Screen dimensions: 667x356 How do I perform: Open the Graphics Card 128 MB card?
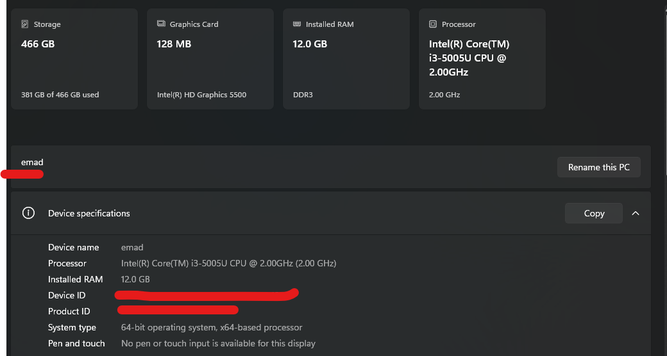point(210,59)
